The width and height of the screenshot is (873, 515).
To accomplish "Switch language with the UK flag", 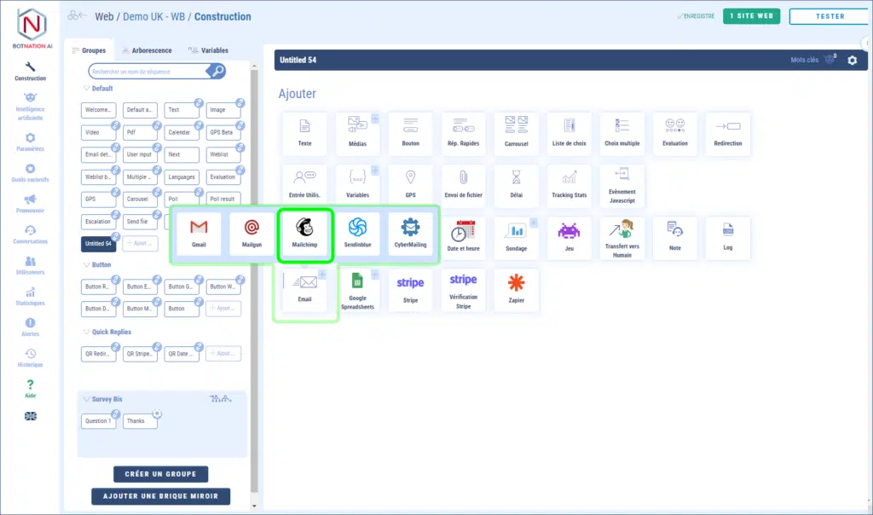I will 31,416.
